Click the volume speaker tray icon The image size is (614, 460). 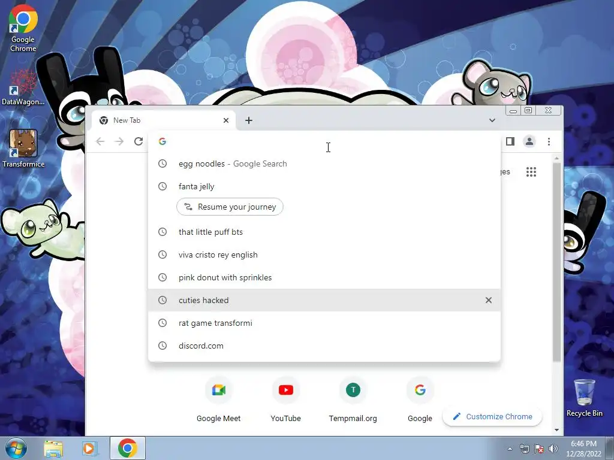point(553,449)
